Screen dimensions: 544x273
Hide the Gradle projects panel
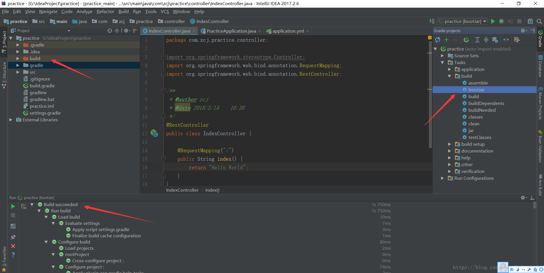532,31
